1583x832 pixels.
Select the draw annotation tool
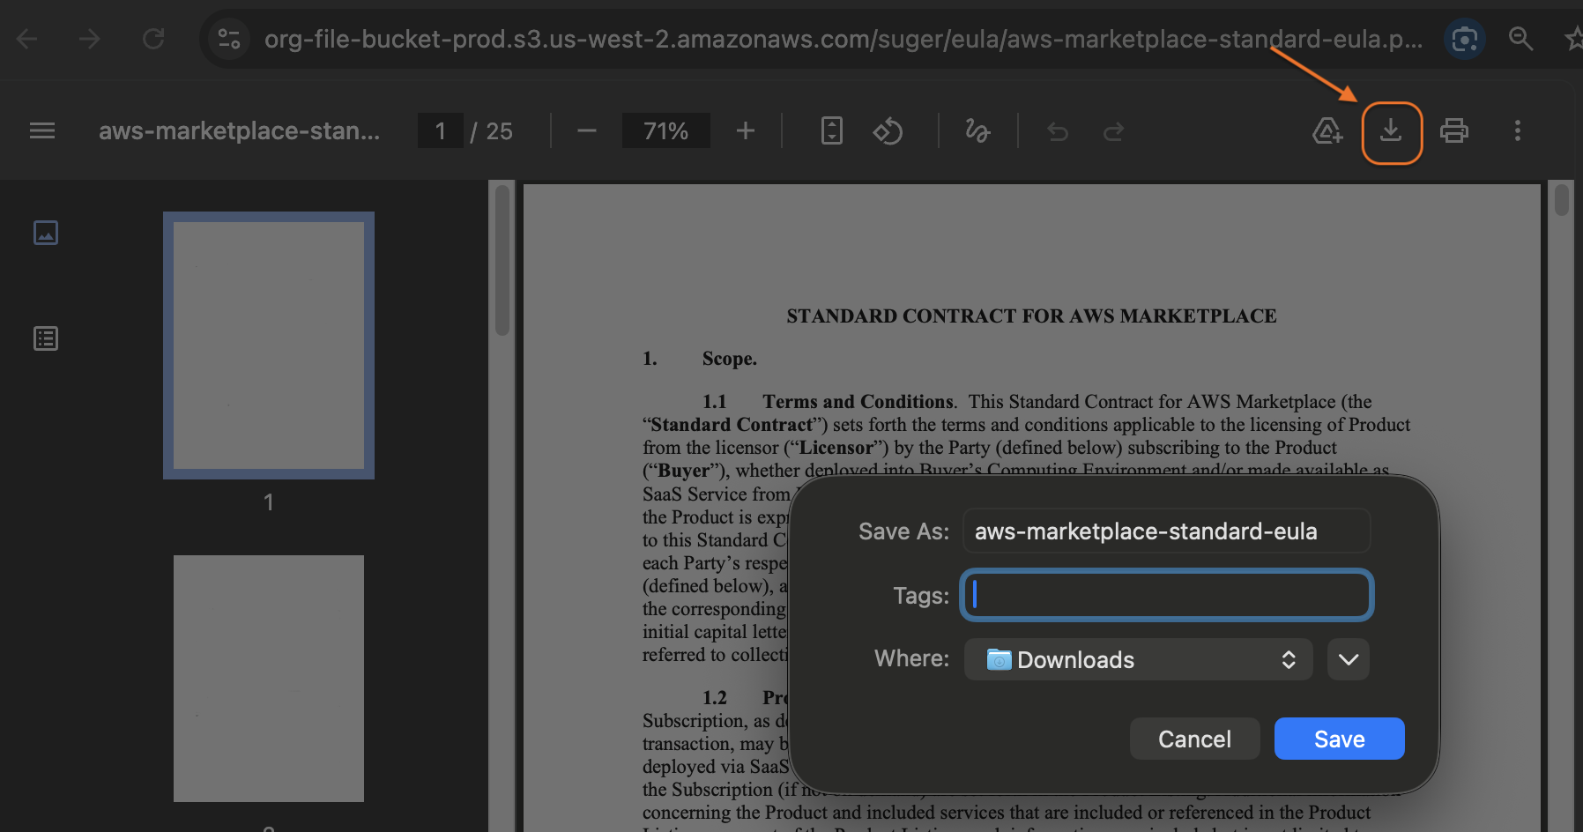pyautogui.click(x=977, y=131)
